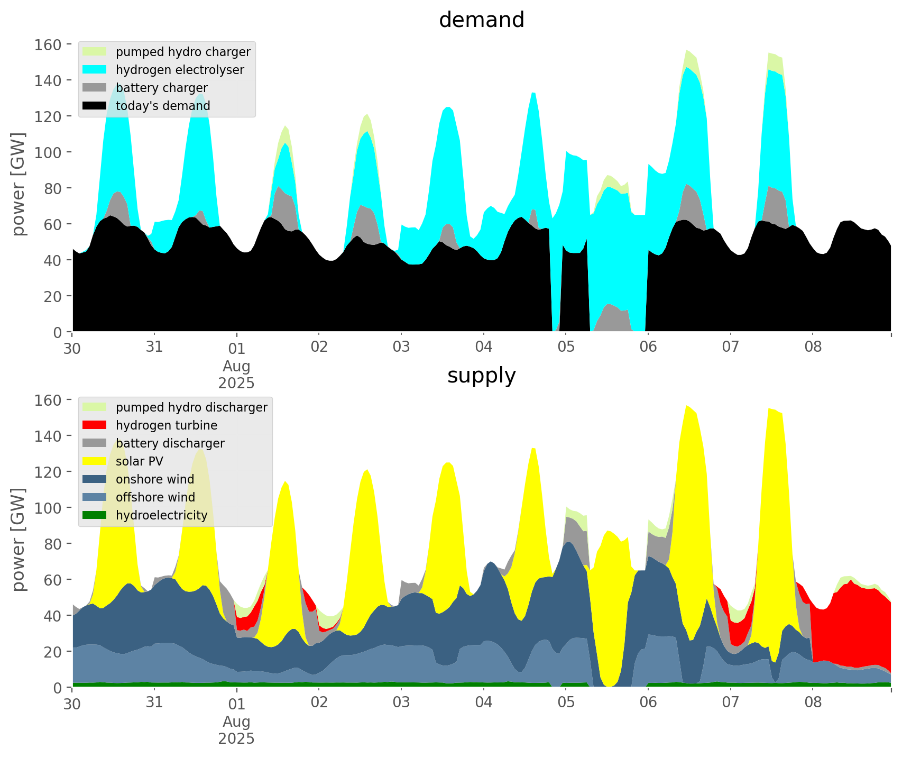Select the pumped hydro discharger legend label
Viewport: 902px width, 757px height.
(x=191, y=407)
